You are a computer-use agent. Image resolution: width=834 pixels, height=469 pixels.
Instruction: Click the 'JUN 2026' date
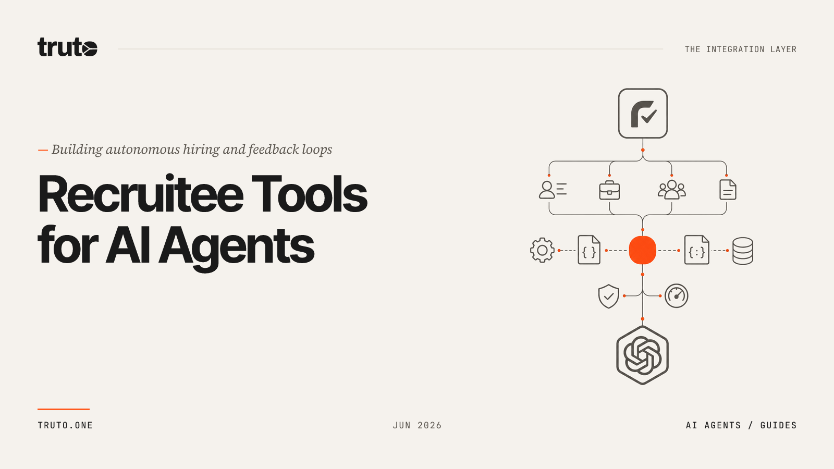417,425
